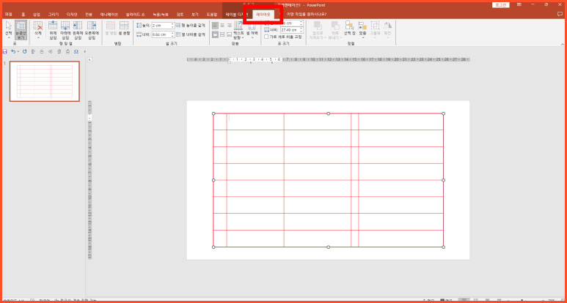
Task: Align cell text left
Action: (215, 25)
